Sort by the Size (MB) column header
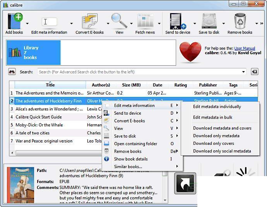The image size is (267, 207). (x=131, y=85)
